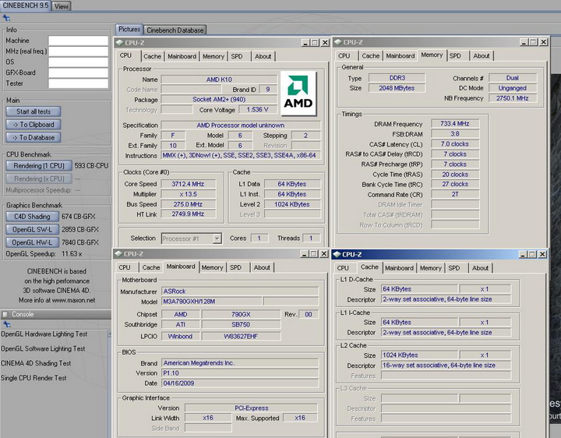
Task: Click the Machine input field
Action: point(78,41)
